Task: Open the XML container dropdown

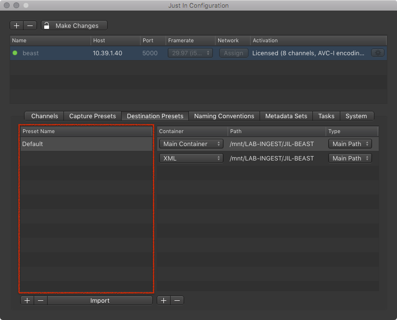Action: point(191,158)
